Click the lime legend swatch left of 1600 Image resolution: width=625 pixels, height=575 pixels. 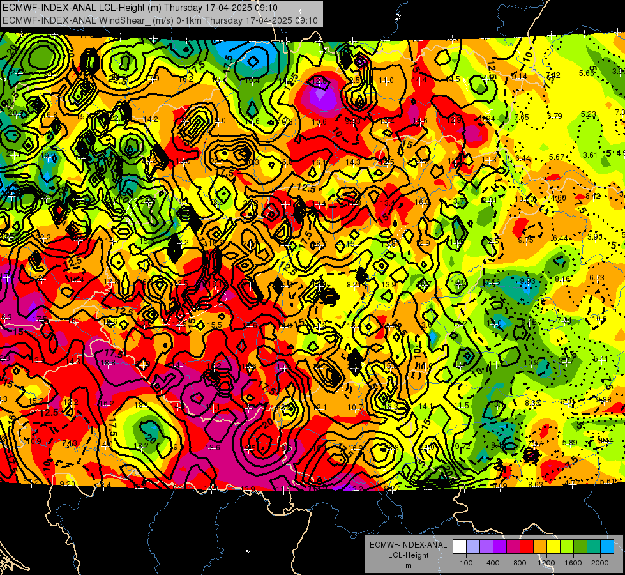point(567,546)
